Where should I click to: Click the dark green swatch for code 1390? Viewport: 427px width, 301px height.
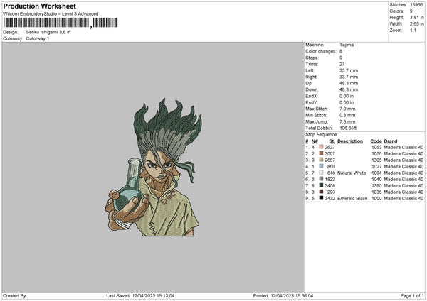[321, 185]
